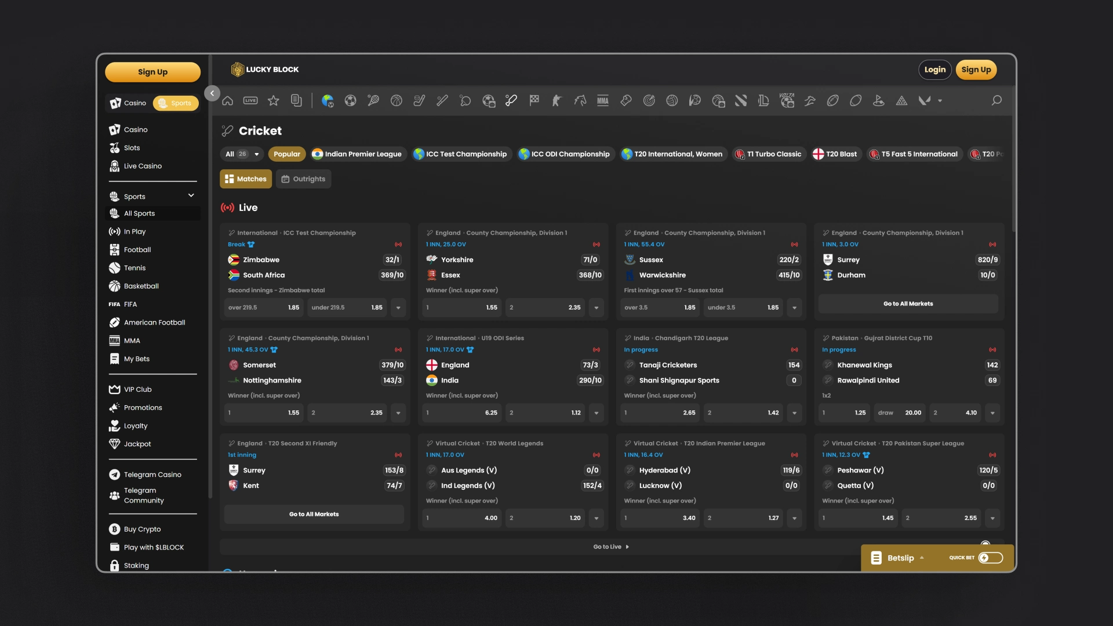Bet over 219.5 at 1.85 odds
1113x626 pixels.
click(264, 308)
